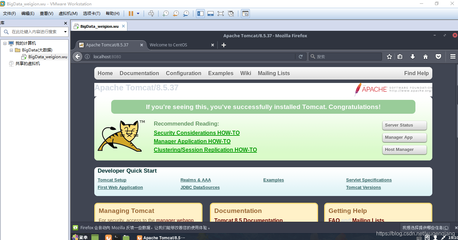The height and width of the screenshot is (240, 458).
Task: Click the Unity mode toolbar icon
Action: 231,14
